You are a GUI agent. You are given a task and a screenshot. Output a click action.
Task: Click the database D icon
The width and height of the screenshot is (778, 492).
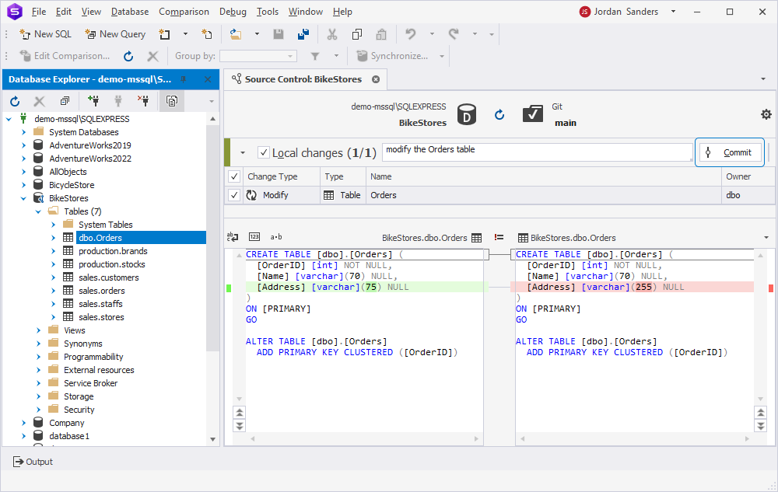pos(466,114)
